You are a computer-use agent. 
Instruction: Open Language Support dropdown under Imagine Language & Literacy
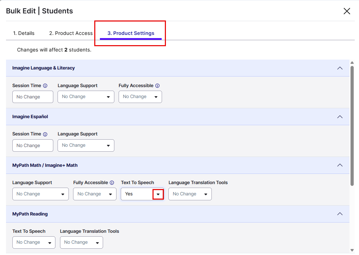point(86,97)
